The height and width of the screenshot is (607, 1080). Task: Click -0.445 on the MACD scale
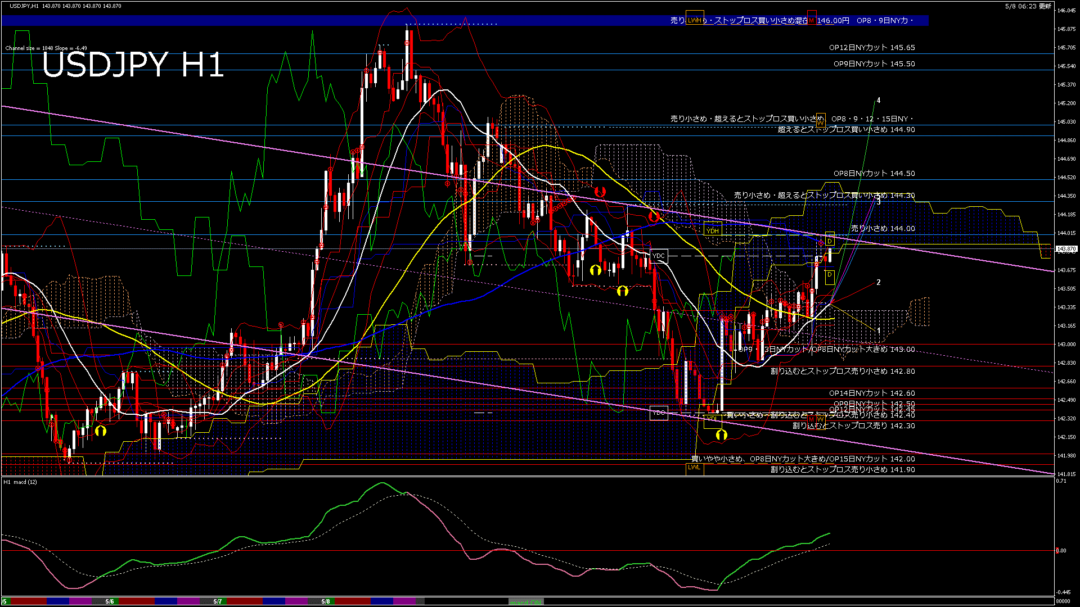tap(1063, 592)
